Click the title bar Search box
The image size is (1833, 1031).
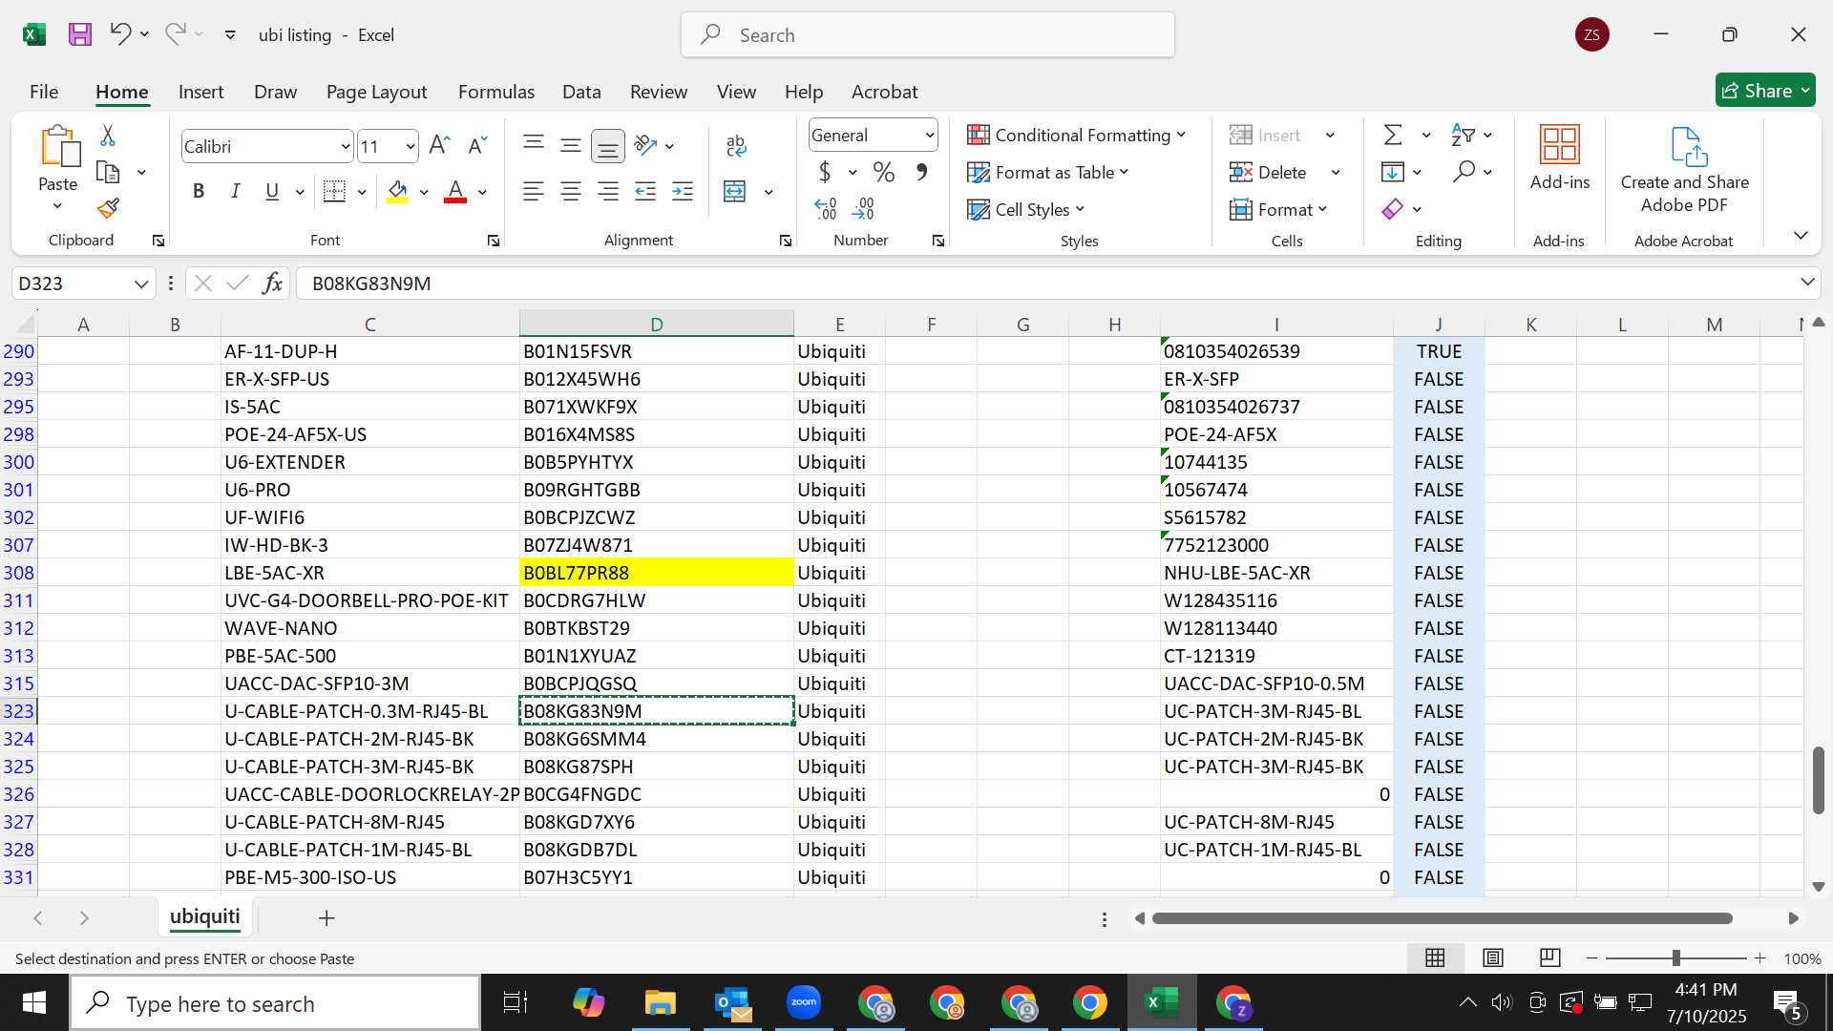tap(927, 35)
